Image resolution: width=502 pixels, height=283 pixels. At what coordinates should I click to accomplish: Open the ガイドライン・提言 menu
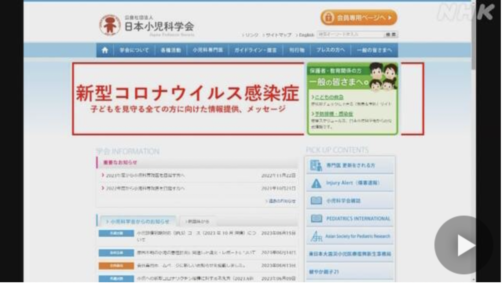(256, 50)
